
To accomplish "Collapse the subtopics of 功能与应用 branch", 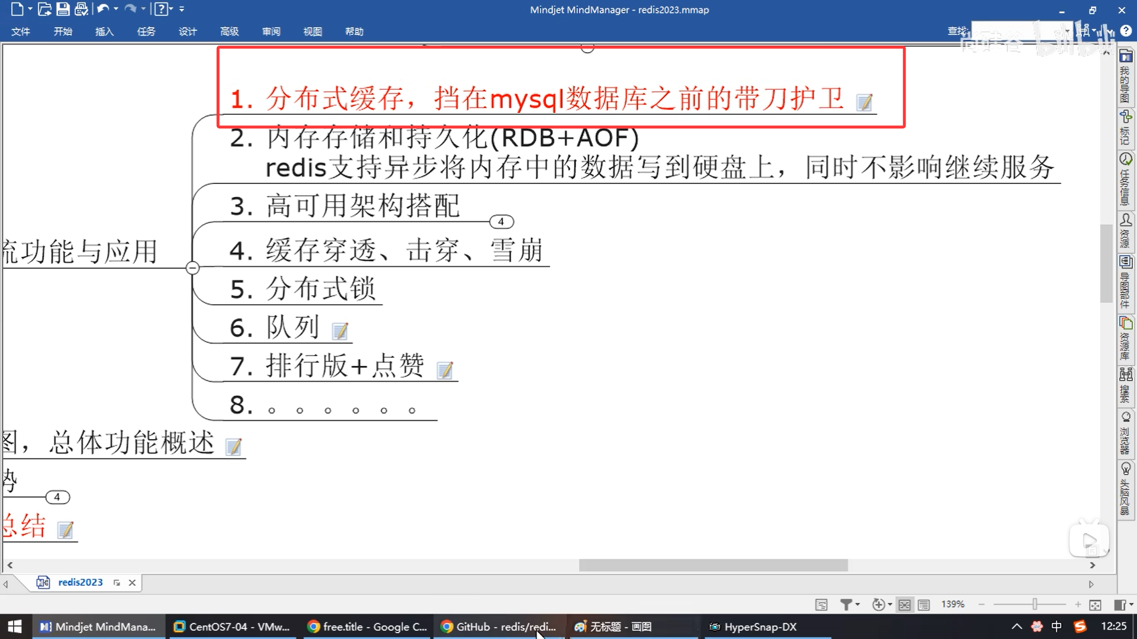I will 192,268.
